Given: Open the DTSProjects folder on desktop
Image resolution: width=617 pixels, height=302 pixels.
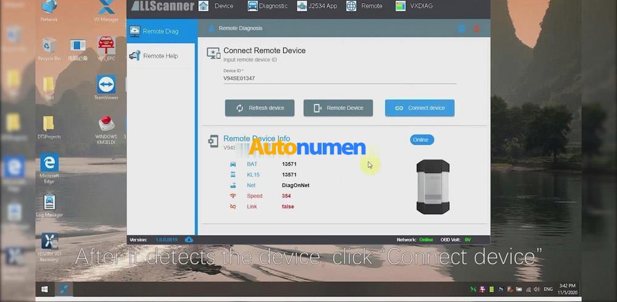Looking at the screenshot, I should coord(48,127).
